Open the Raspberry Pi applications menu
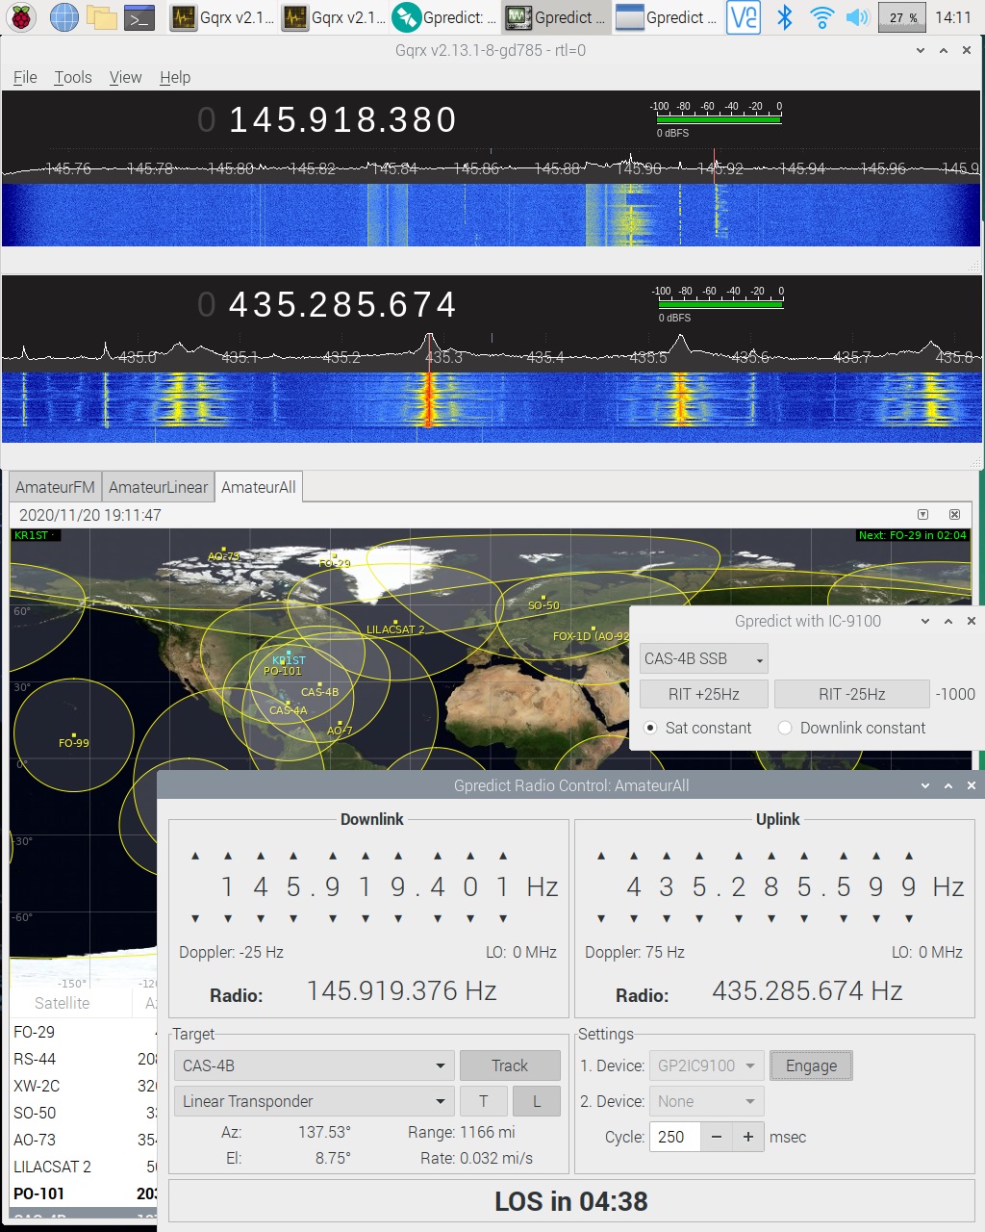985x1232 pixels. (22, 16)
